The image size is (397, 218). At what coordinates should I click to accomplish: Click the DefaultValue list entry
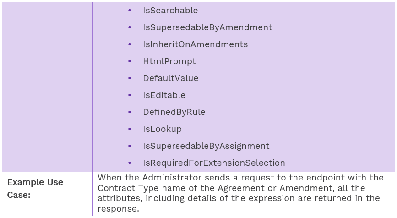click(x=170, y=78)
